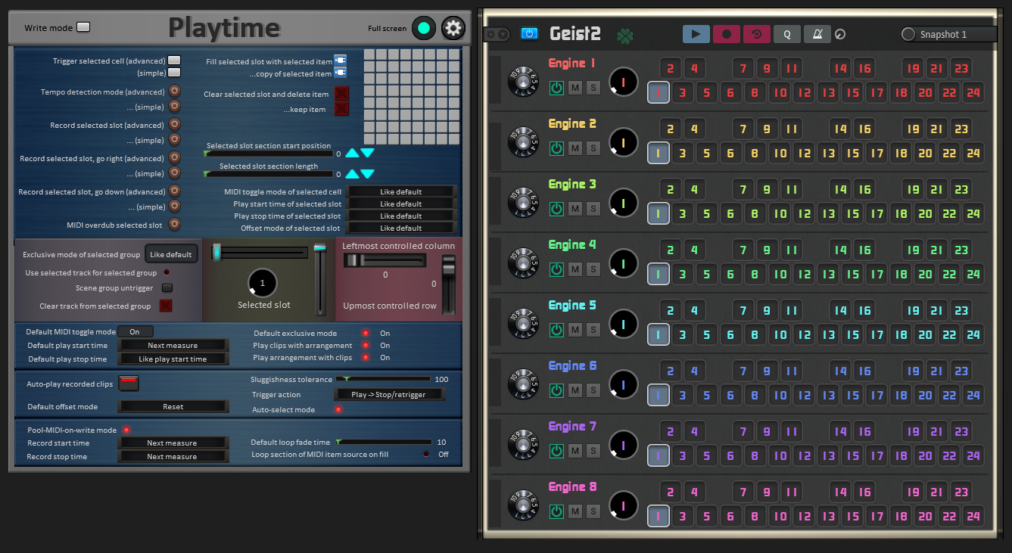The image size is (1012, 553).
Task: Click Upmost controlled row vertical slider
Action: pos(449,284)
